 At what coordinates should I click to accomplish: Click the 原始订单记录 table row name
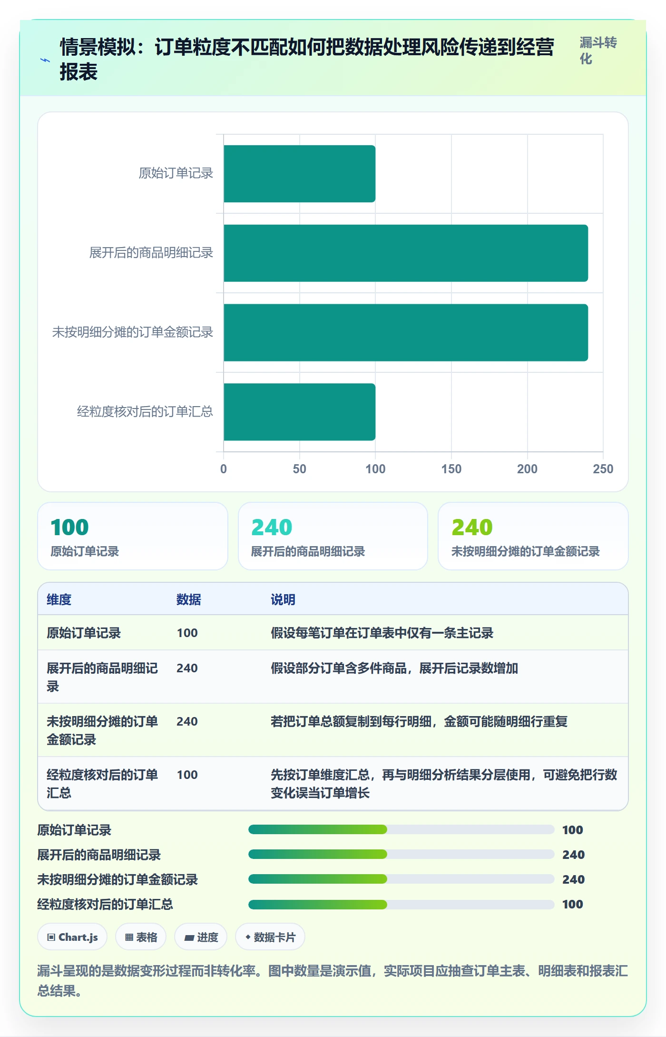click(x=84, y=633)
